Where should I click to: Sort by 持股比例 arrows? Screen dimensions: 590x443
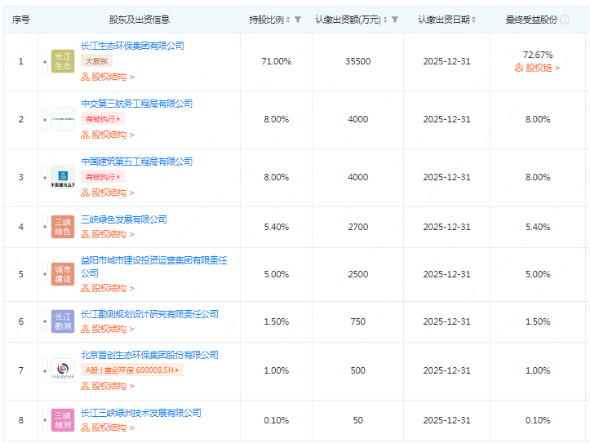tap(288, 20)
